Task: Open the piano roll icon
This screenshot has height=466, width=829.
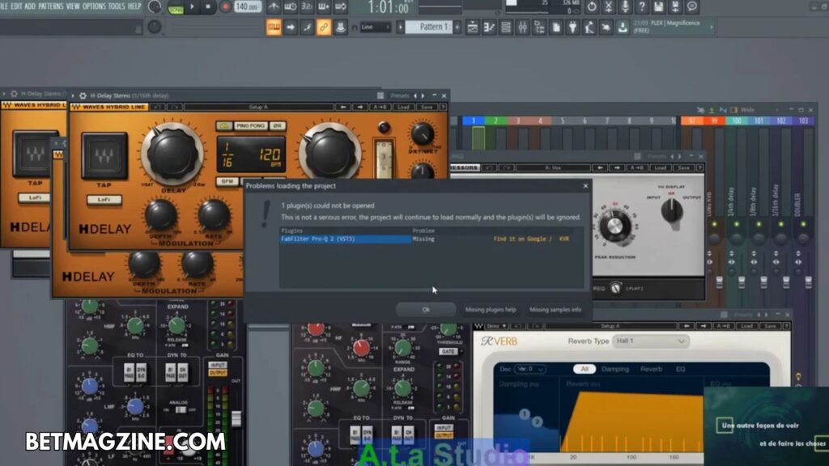Action: 489,27
